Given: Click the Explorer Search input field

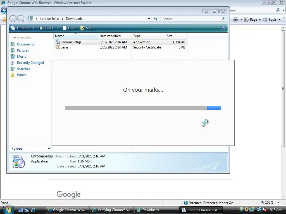Looking at the screenshot, I should tap(192, 19).
